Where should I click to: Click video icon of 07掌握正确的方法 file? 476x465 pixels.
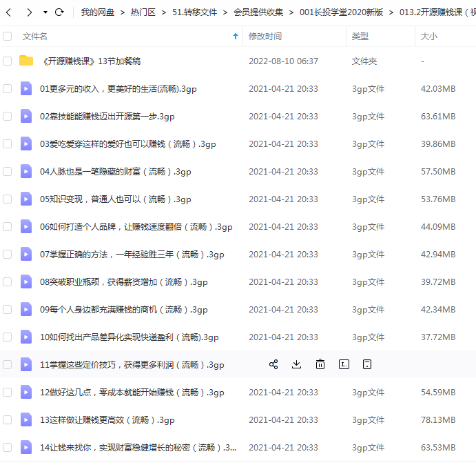click(x=26, y=254)
